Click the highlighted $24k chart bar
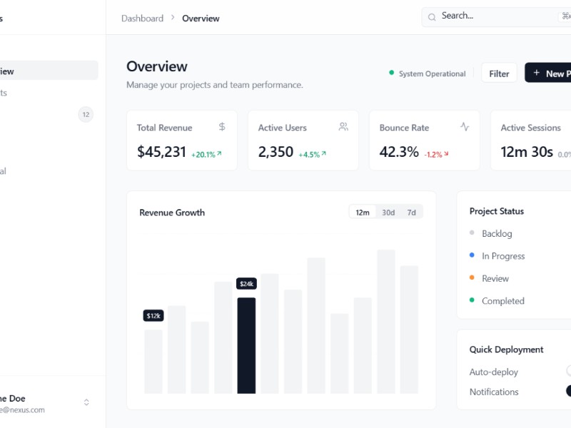The height and width of the screenshot is (428, 571). pos(246,345)
